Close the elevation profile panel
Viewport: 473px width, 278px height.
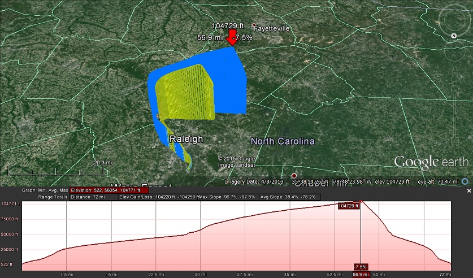[468, 191]
